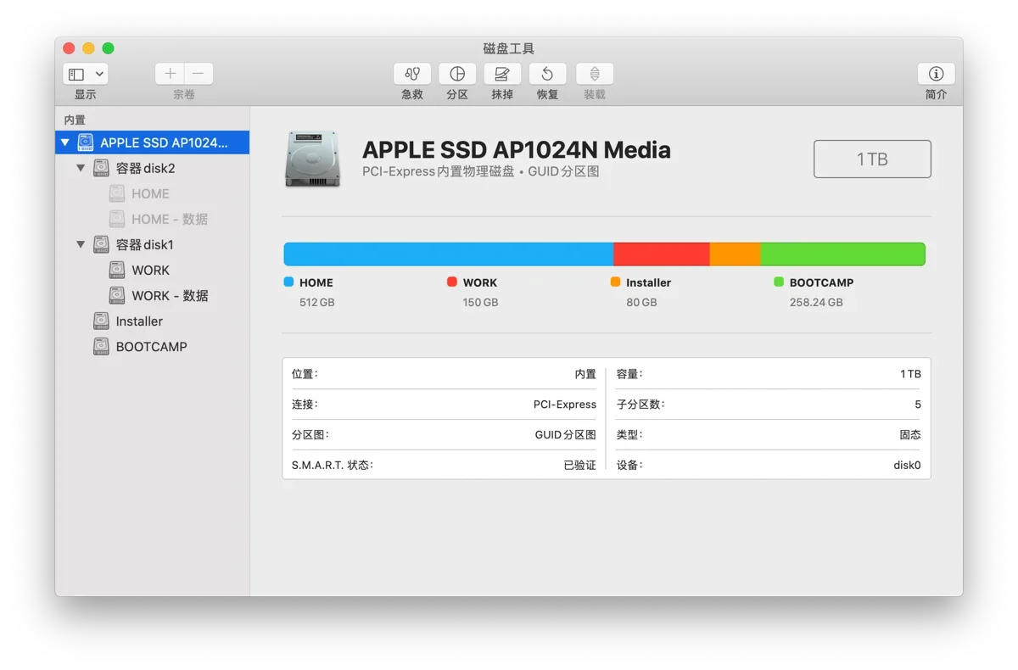Click the WORK - 数据 volume icon
Screen dimensions: 1018x670
click(117, 295)
